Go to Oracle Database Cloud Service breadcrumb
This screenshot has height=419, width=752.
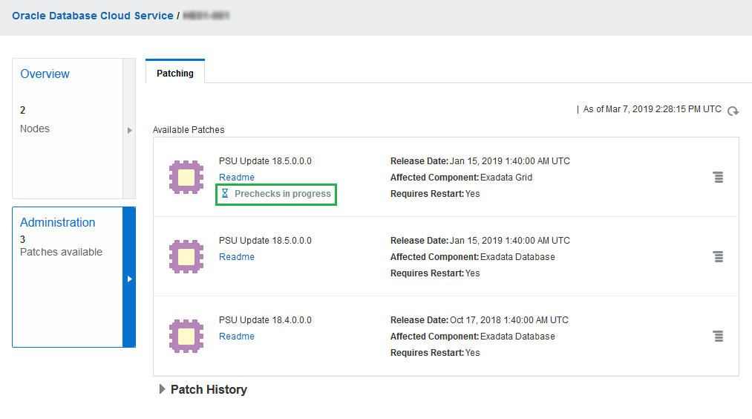point(93,16)
